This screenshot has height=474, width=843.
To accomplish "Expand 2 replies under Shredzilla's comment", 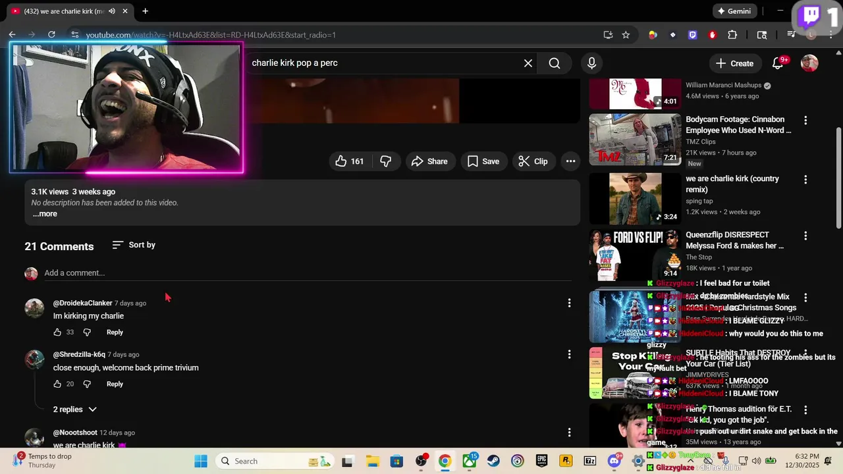I will (74, 409).
